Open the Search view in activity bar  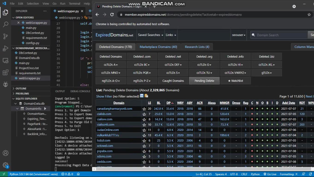tap(5, 24)
